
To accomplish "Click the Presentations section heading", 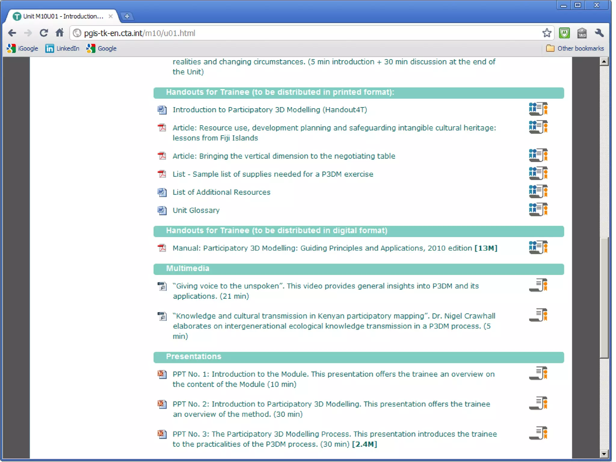I will [359, 357].
